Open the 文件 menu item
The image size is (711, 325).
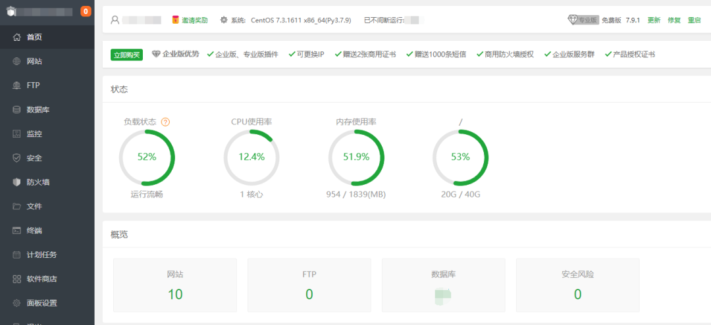pos(34,207)
